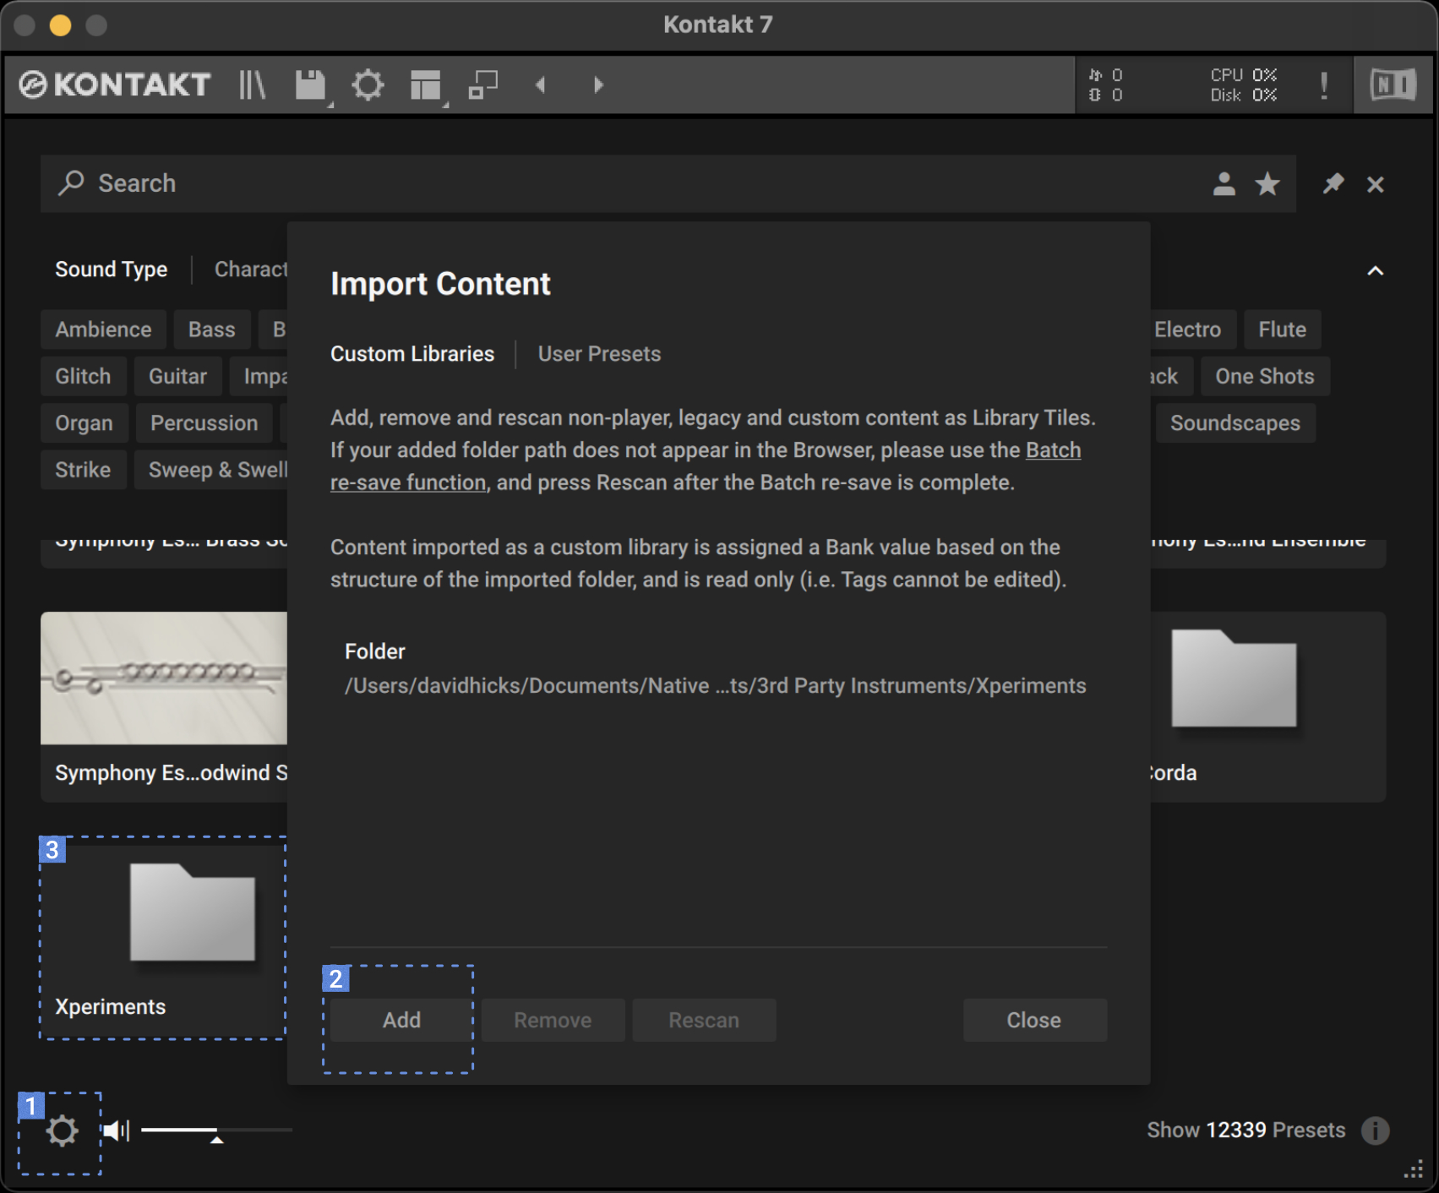
Task: Open the Kontakt library browser icon
Action: coord(252,84)
